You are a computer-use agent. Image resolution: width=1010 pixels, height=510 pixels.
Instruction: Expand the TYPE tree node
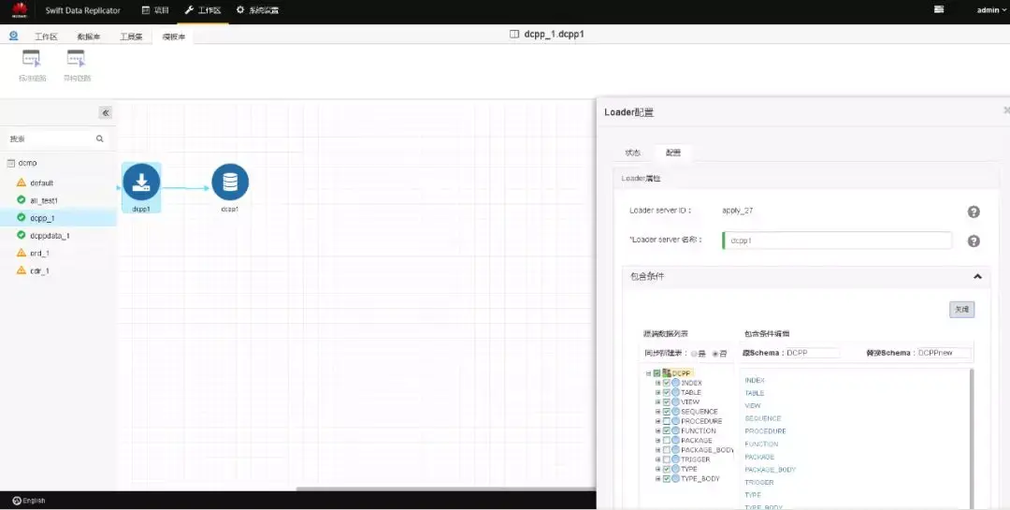pos(657,469)
